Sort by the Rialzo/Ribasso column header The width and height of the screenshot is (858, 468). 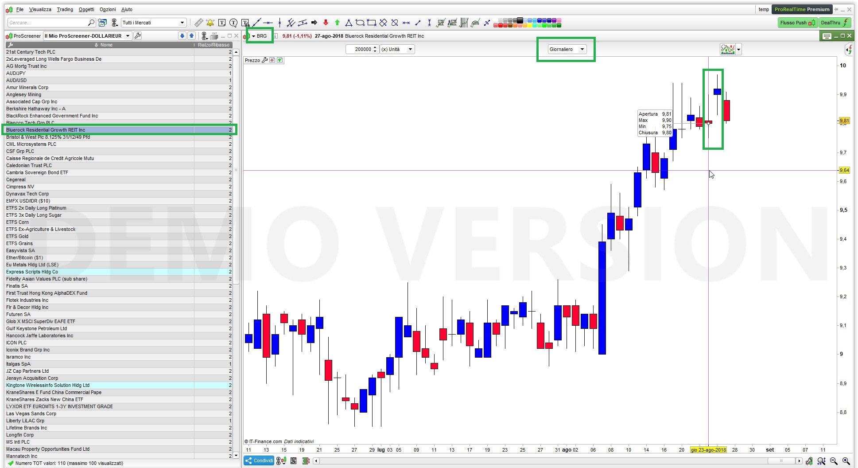click(214, 45)
